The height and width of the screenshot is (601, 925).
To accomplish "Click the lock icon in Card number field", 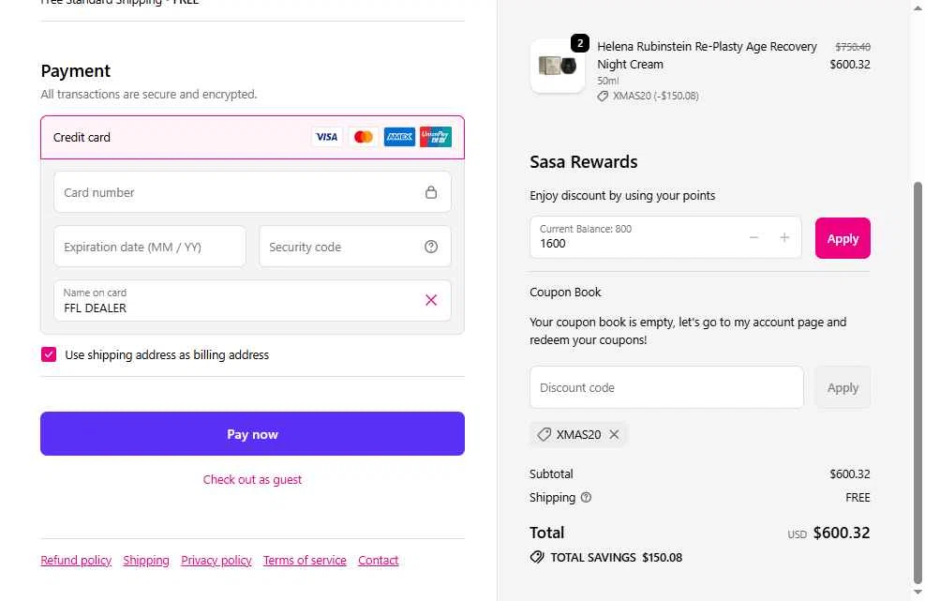I will (431, 192).
